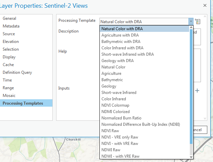Choose NDMI Colorized template
Image resolution: width=213 pixels, height=162 pixels.
click(x=144, y=112)
